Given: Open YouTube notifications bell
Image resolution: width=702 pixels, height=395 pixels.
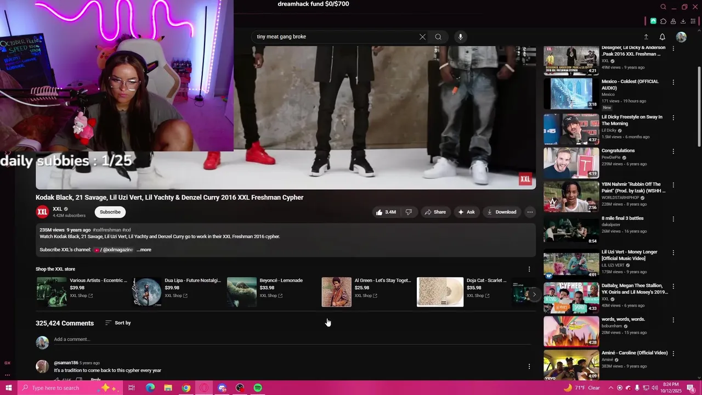Looking at the screenshot, I should coord(663,37).
